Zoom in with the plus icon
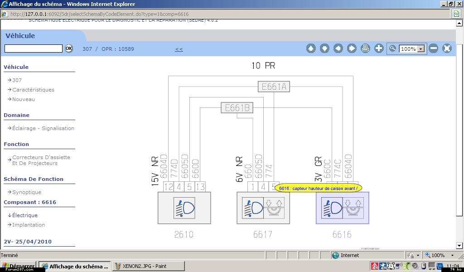 379,48
